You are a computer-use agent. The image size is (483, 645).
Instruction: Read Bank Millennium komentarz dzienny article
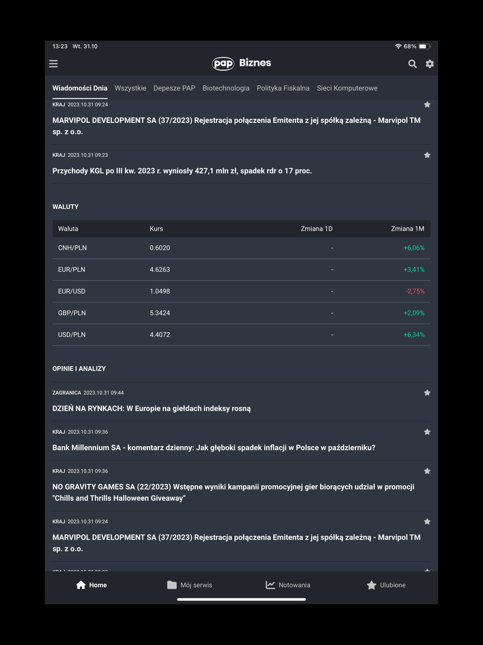(x=213, y=448)
